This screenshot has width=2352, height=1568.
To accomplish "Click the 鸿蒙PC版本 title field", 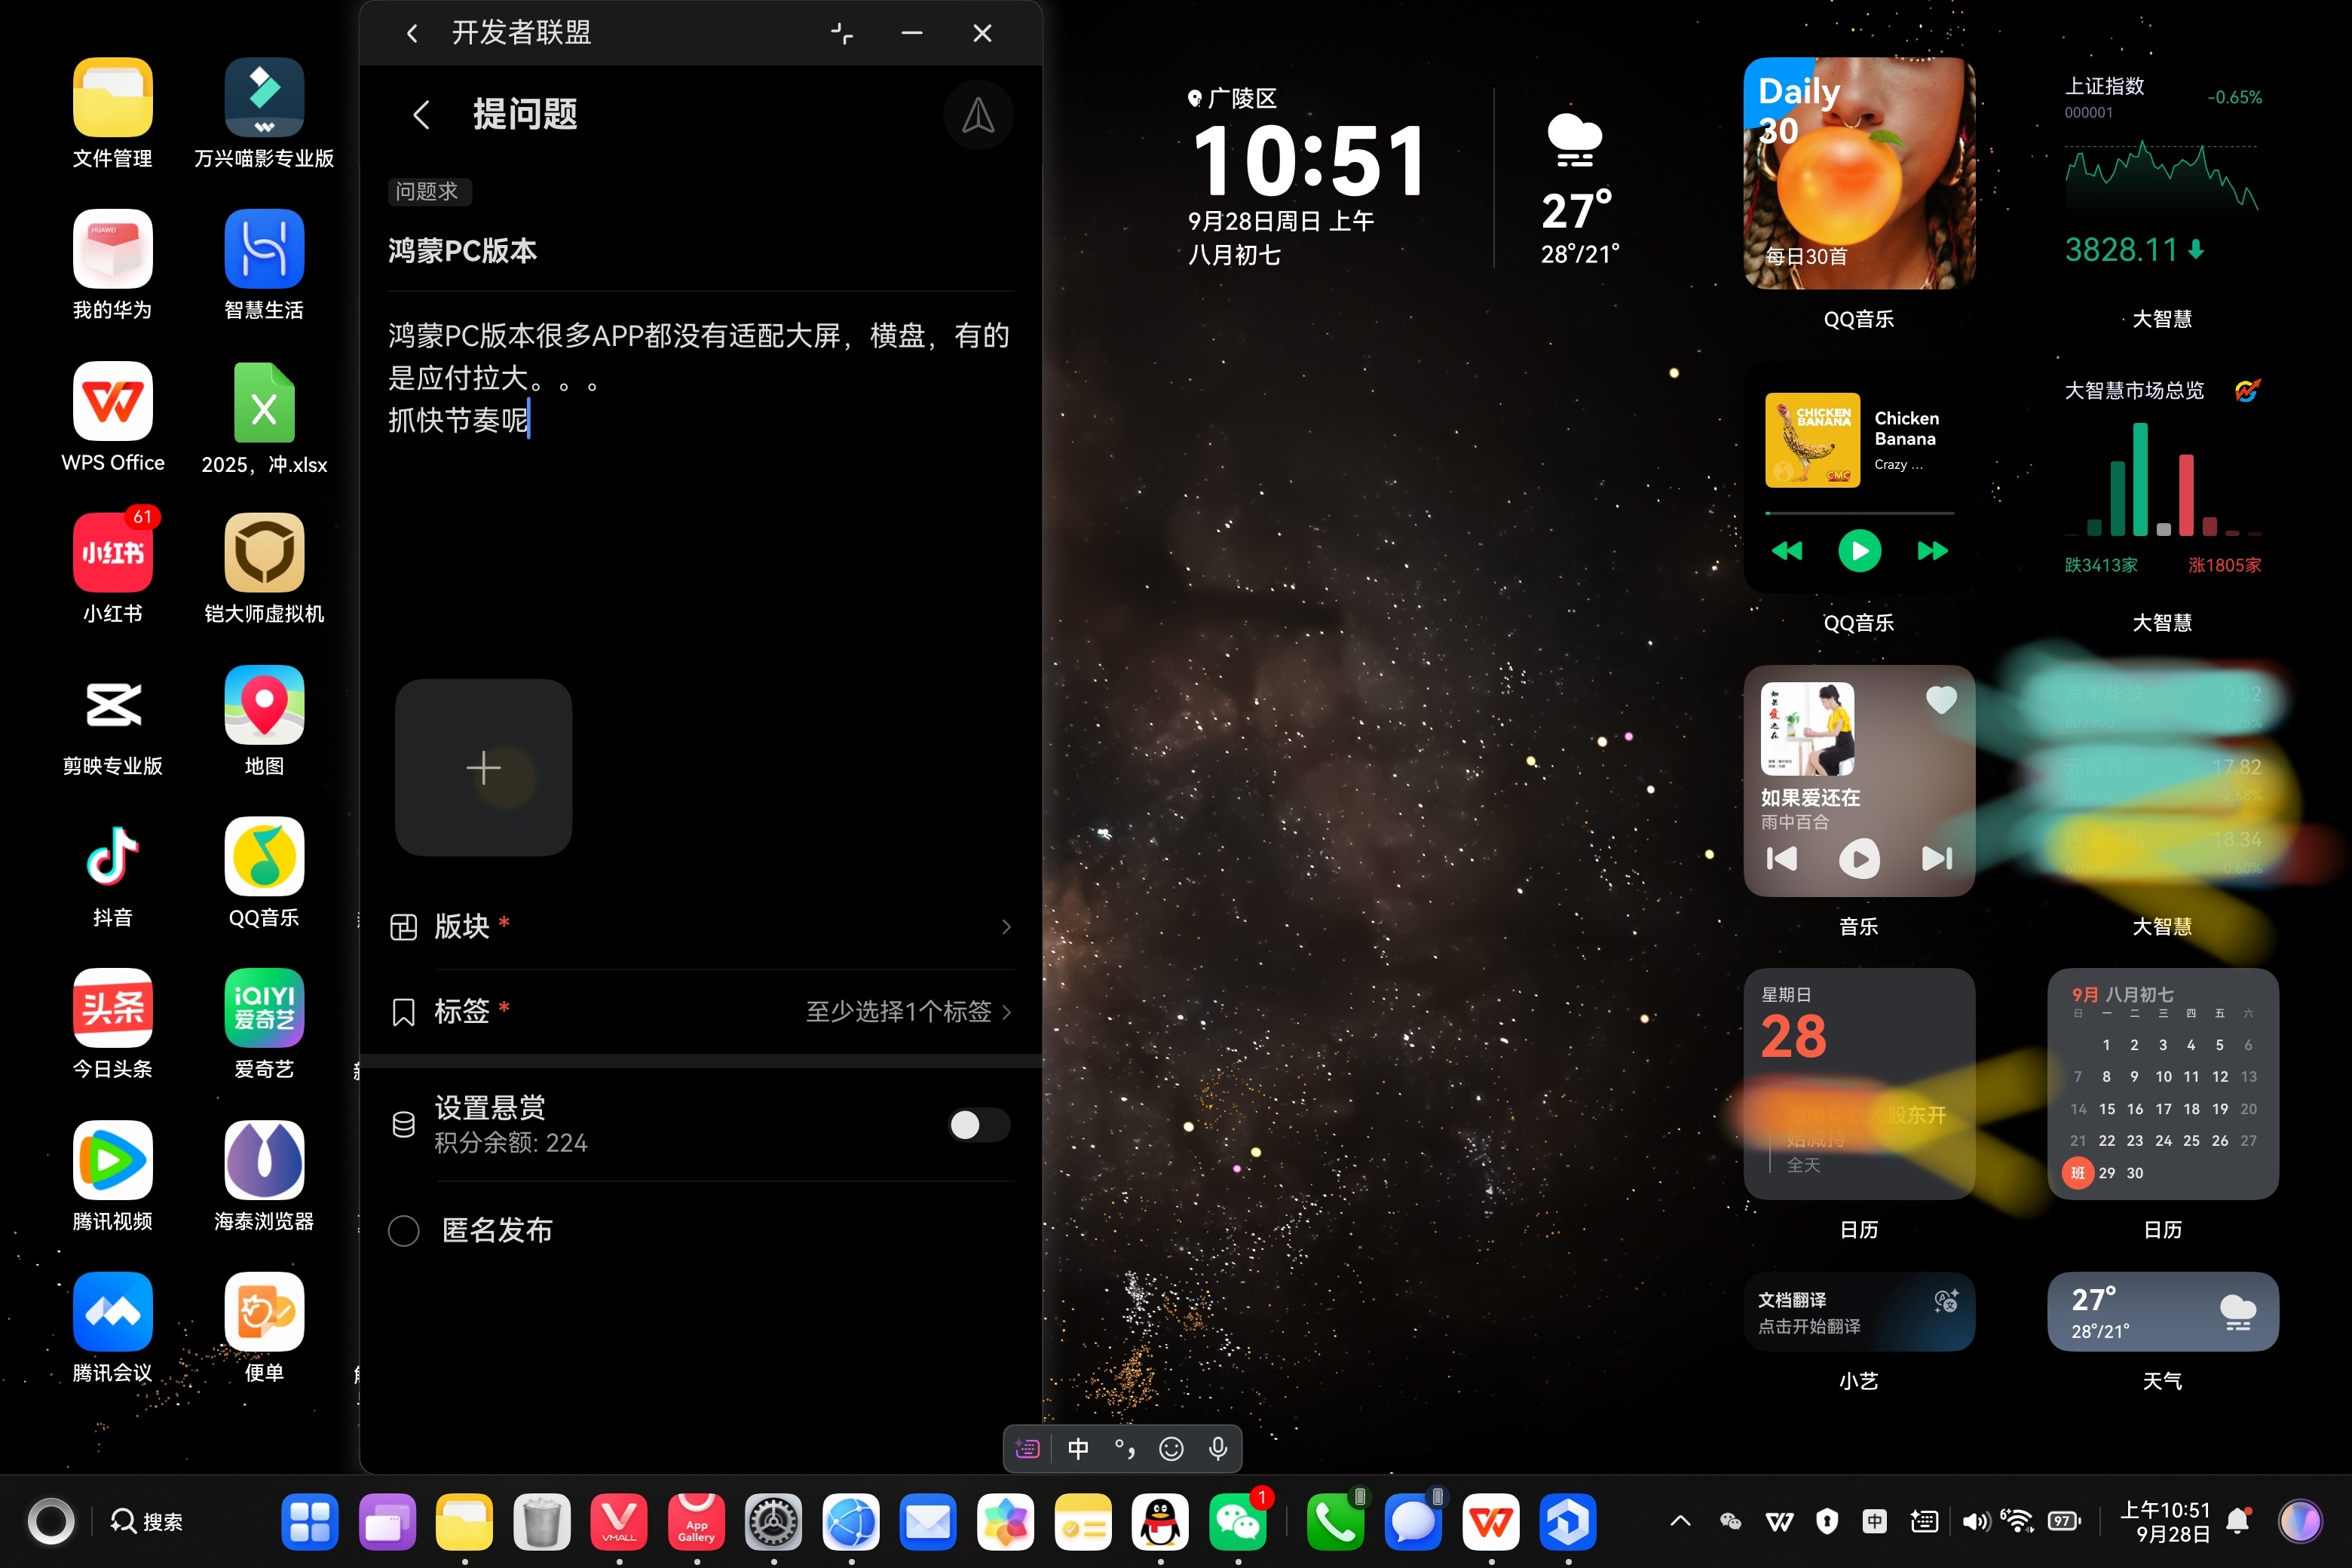I will tap(700, 251).
